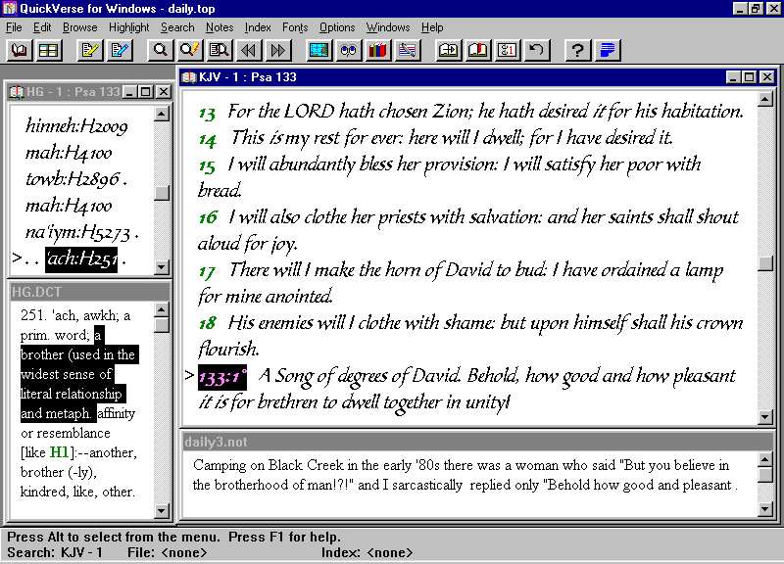Open the Search menu

(x=177, y=27)
